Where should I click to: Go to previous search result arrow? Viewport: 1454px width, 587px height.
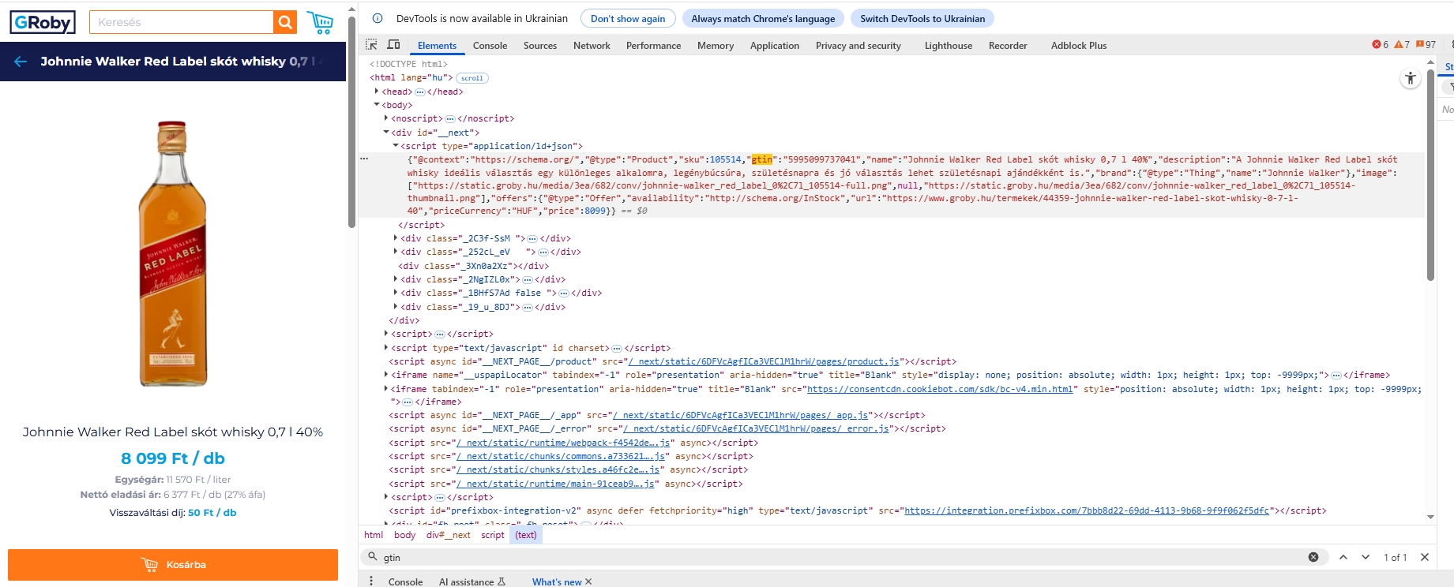(x=1343, y=557)
